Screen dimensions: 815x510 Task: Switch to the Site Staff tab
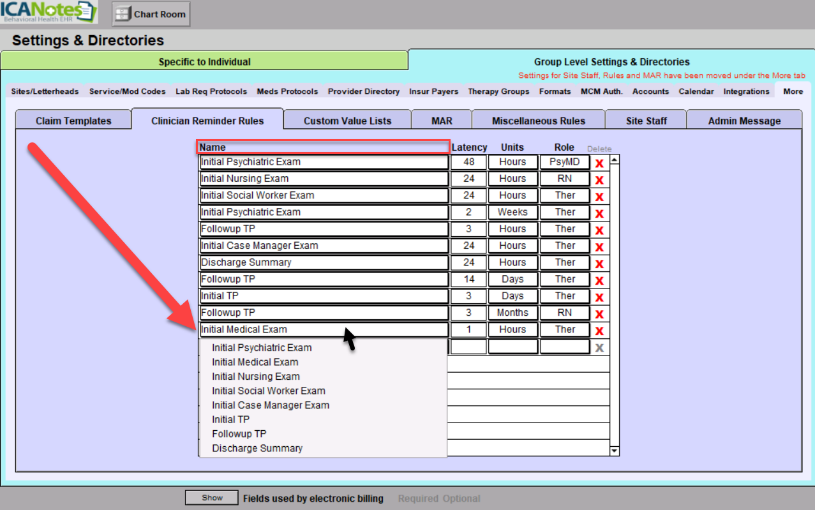[x=646, y=121]
